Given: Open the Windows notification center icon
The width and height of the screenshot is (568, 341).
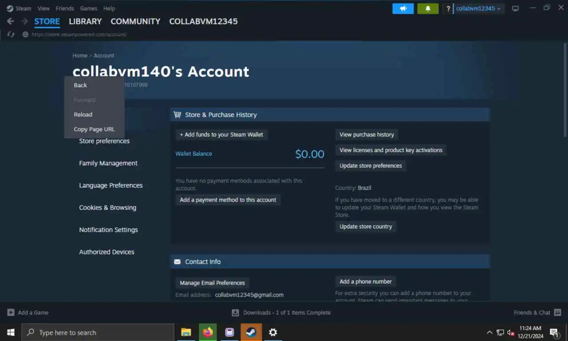Looking at the screenshot, I should click(x=554, y=332).
